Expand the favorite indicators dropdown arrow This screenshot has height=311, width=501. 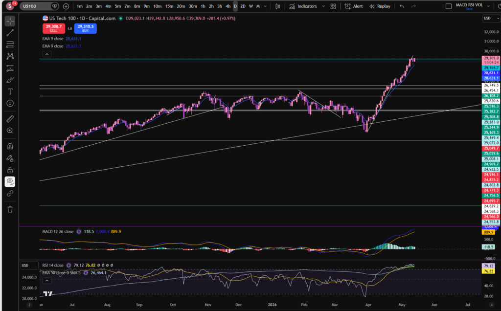(323, 6)
